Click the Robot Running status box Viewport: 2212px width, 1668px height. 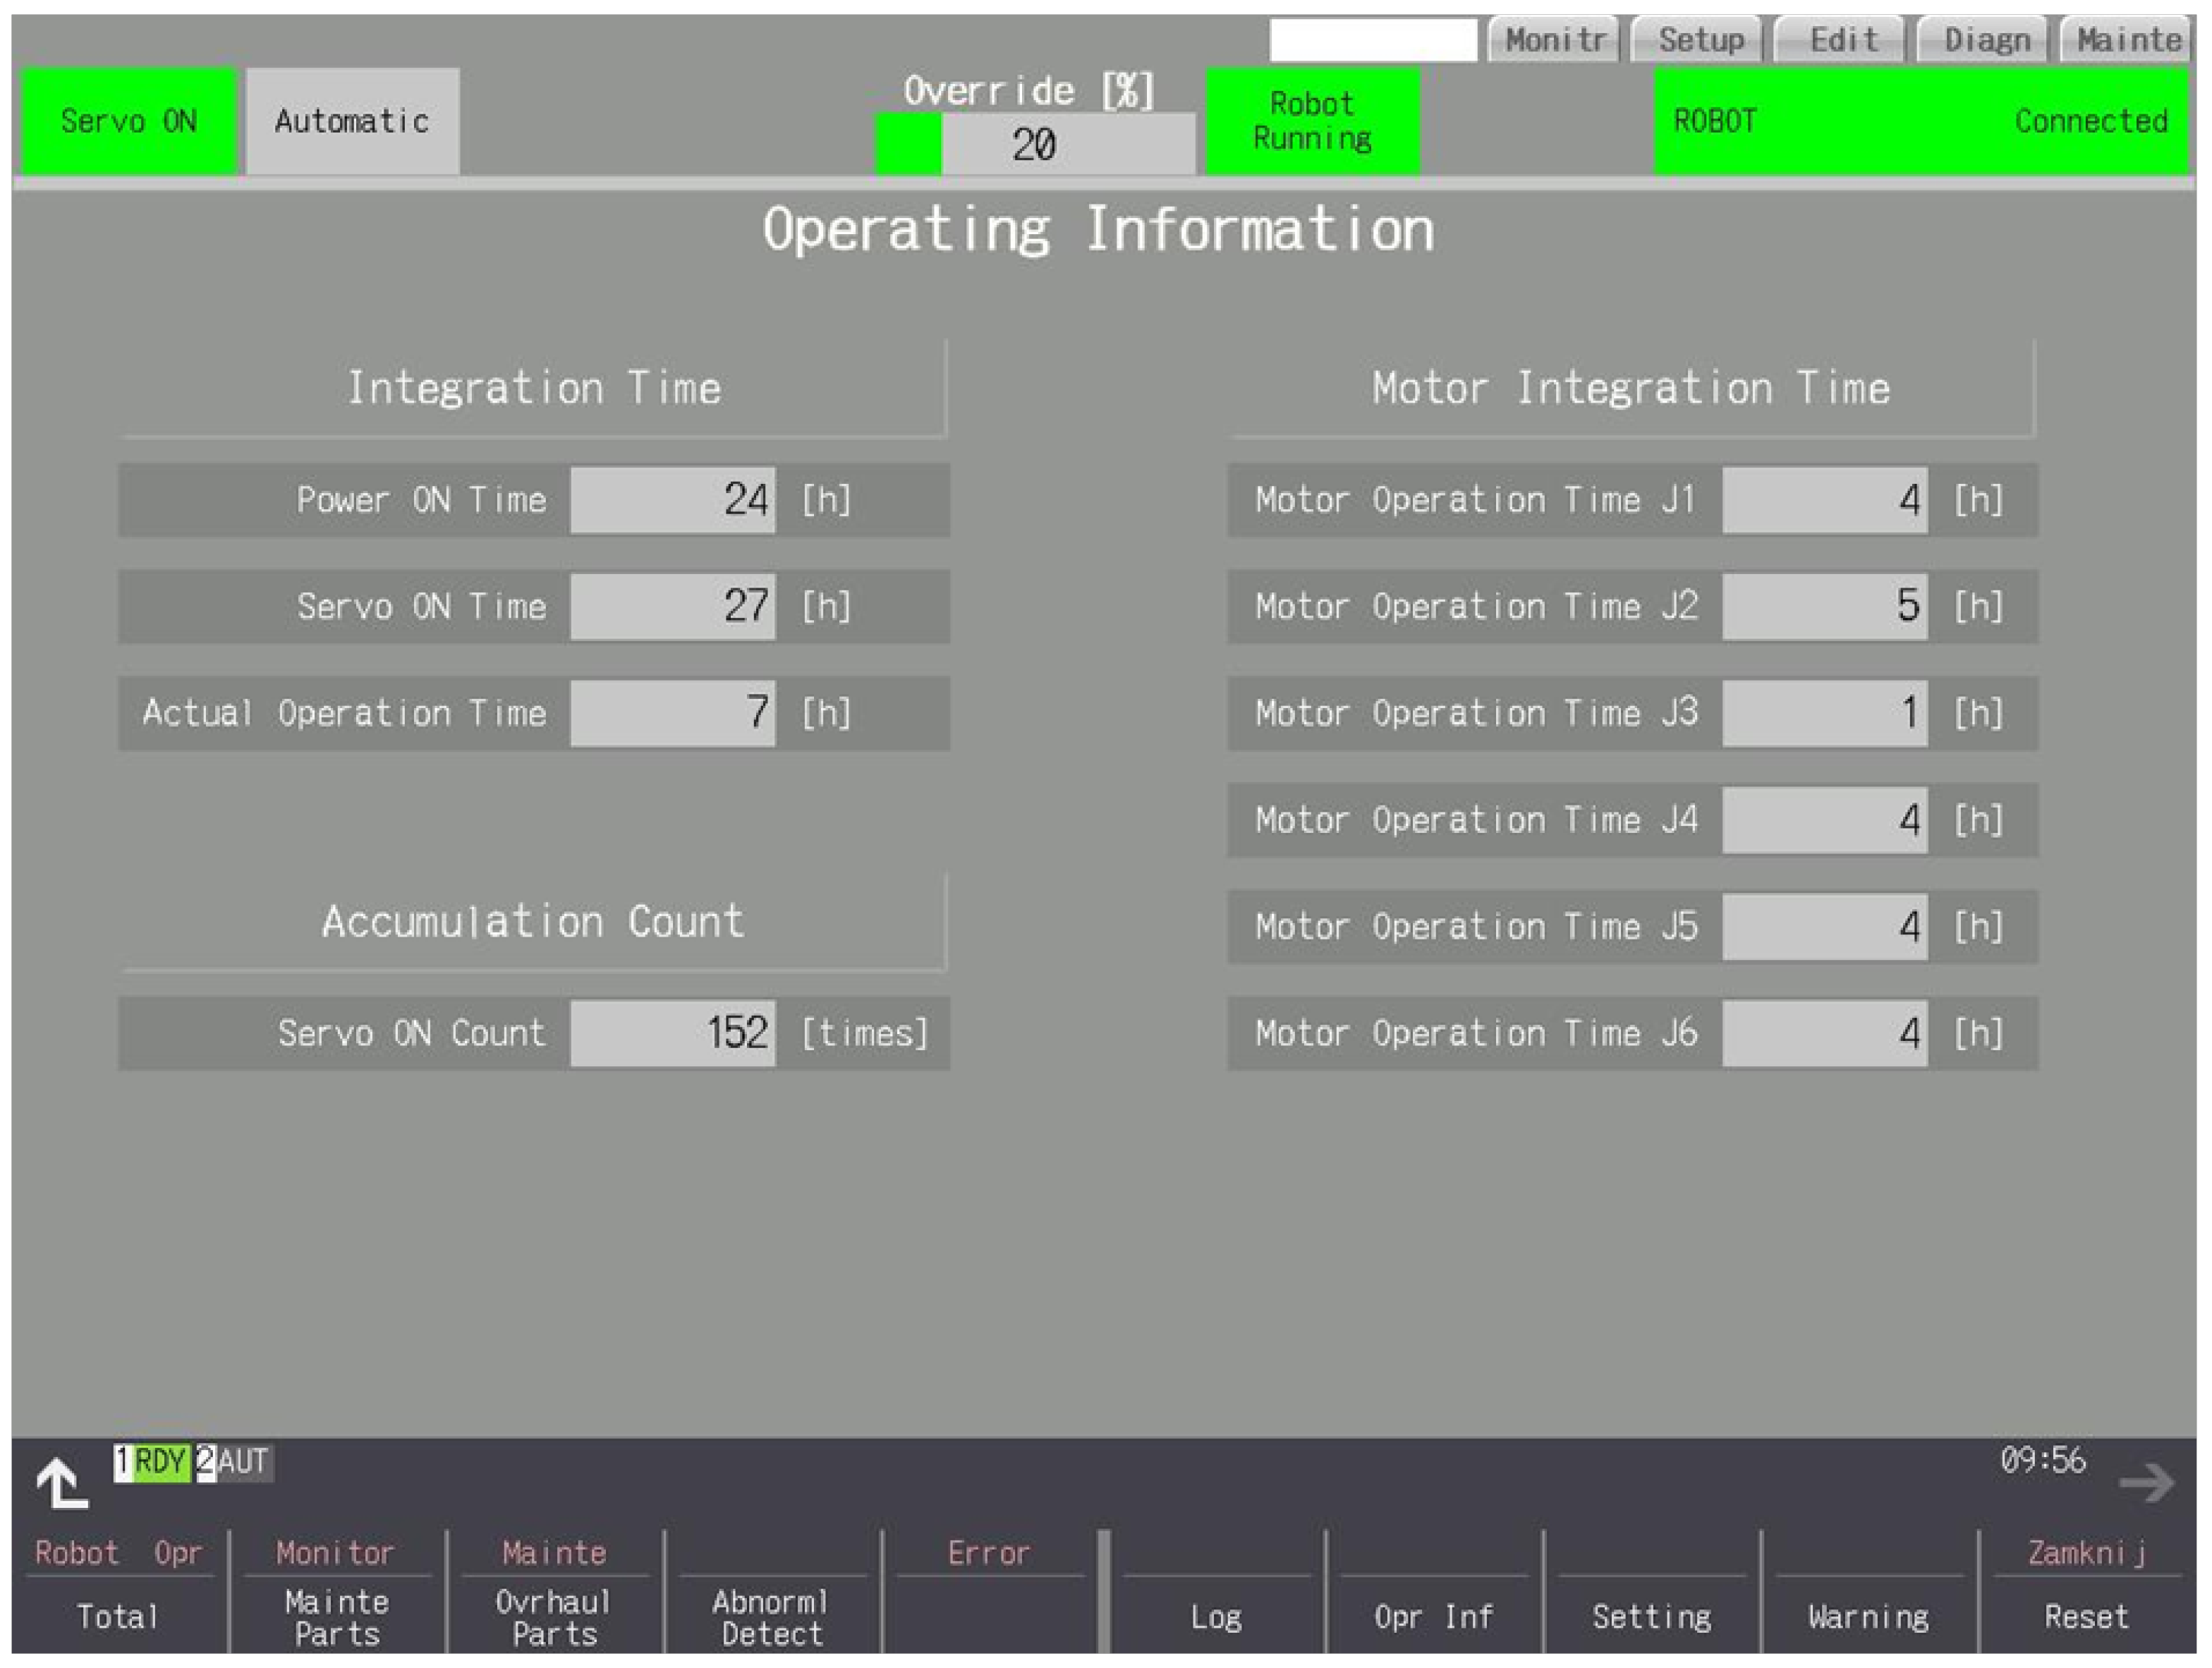point(1312,121)
